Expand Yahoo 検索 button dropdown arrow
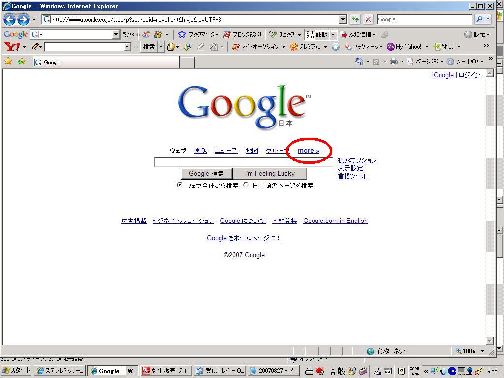This screenshot has height=378, width=504. click(x=161, y=47)
